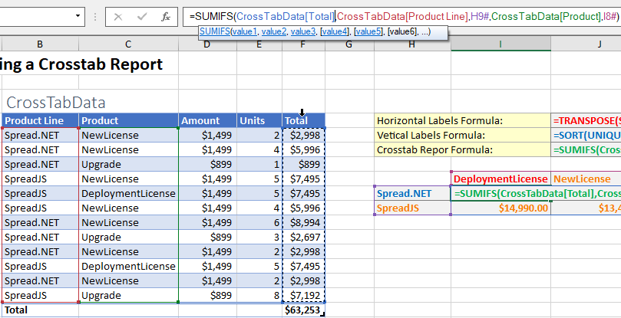Select column E header
Image resolution: width=621 pixels, height=318 pixels.
pyautogui.click(x=259, y=44)
